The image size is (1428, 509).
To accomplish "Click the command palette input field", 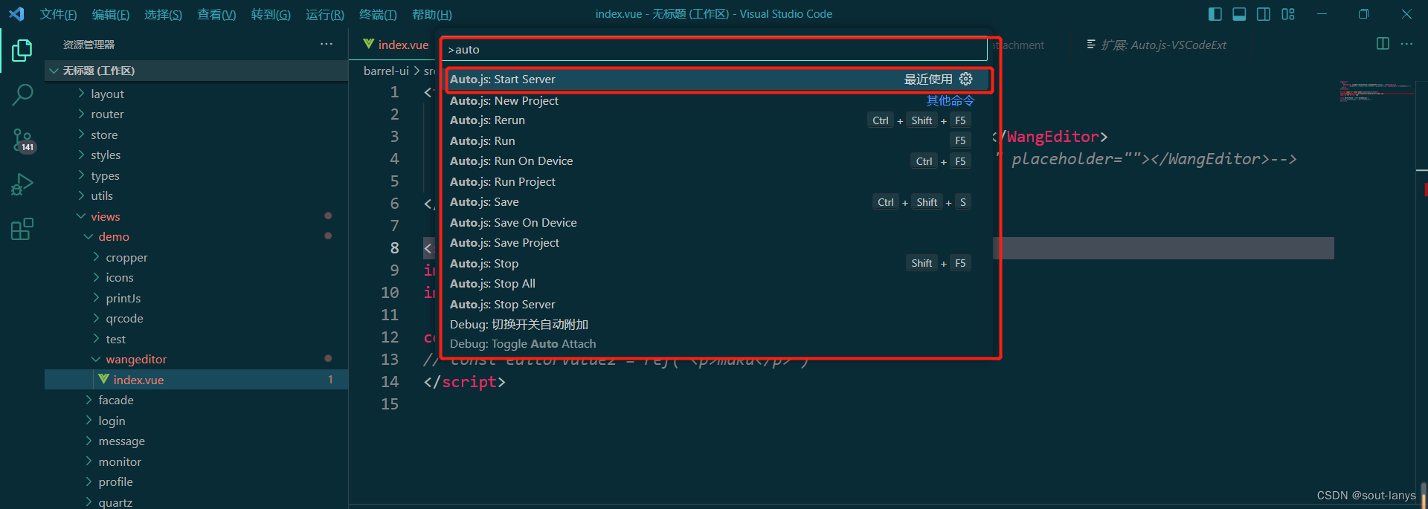I will (x=715, y=49).
